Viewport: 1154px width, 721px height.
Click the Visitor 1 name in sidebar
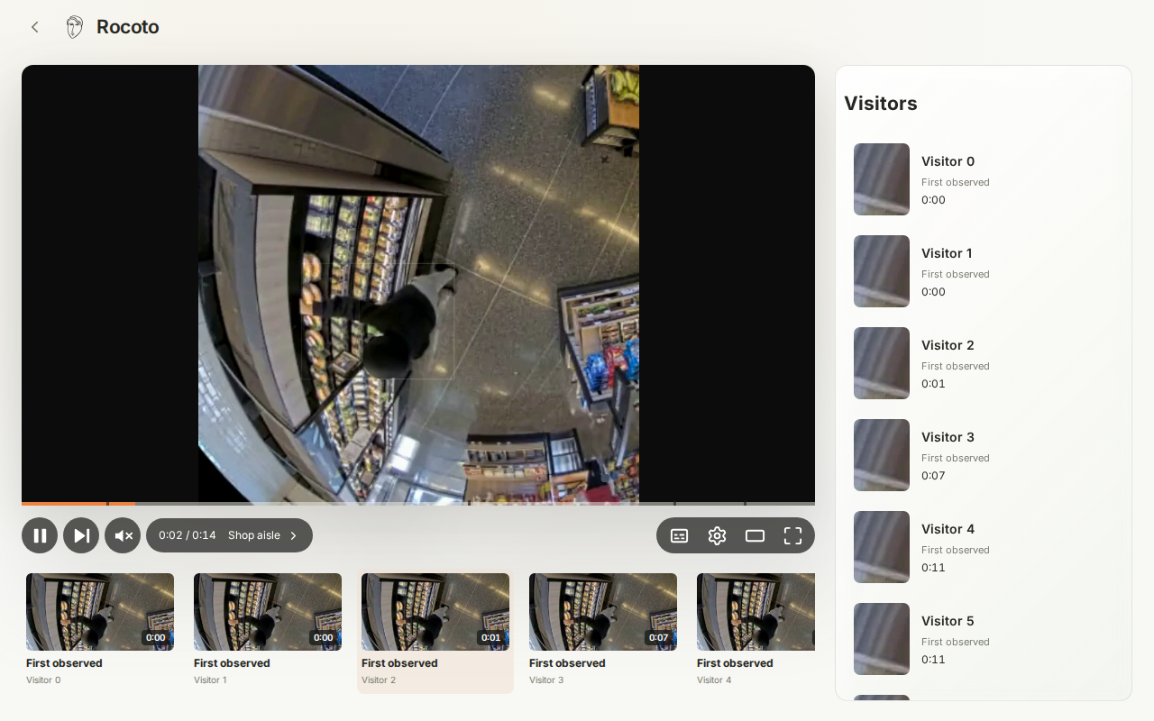947,253
